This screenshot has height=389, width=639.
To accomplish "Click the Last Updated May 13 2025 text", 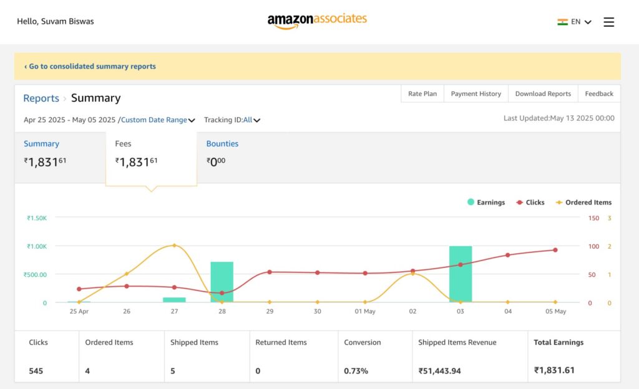I will 559,118.
